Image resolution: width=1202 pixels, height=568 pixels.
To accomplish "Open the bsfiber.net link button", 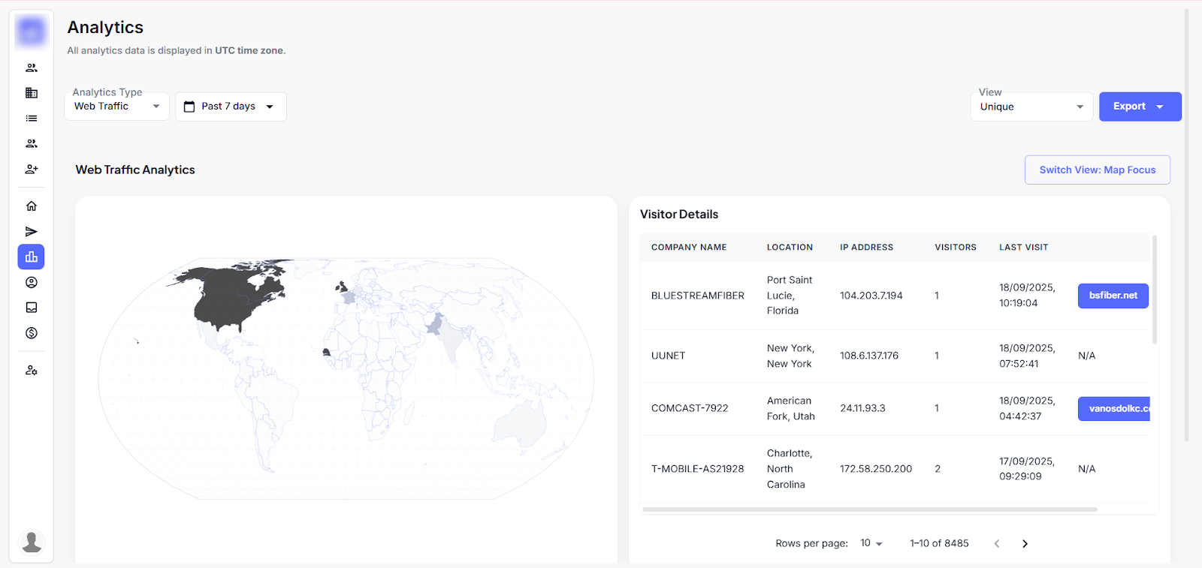I will [1113, 296].
